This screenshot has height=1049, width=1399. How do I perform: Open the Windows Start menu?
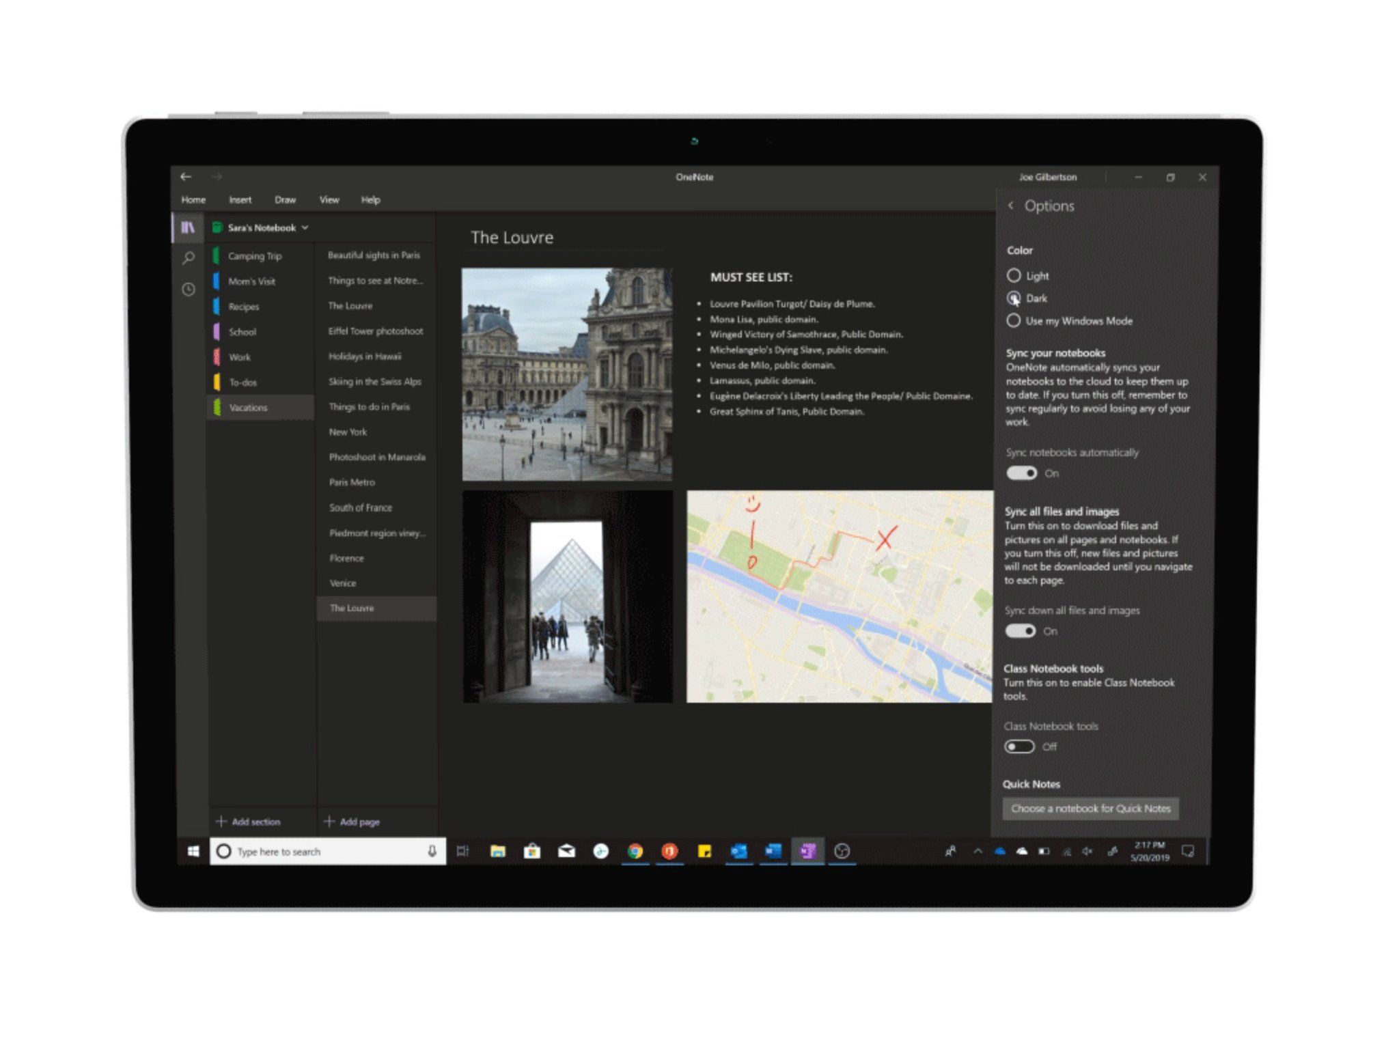[193, 851]
